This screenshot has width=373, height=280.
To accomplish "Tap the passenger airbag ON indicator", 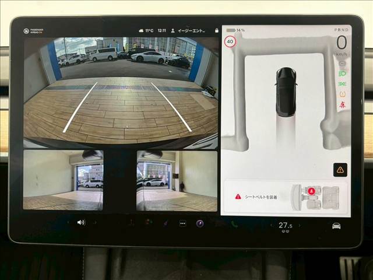I will [34, 31].
